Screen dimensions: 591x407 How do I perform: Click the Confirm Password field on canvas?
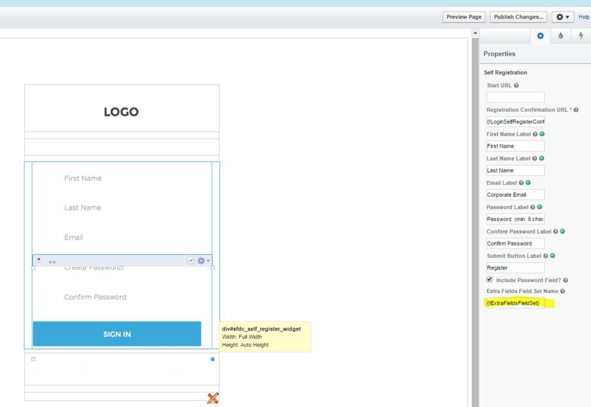tap(95, 297)
